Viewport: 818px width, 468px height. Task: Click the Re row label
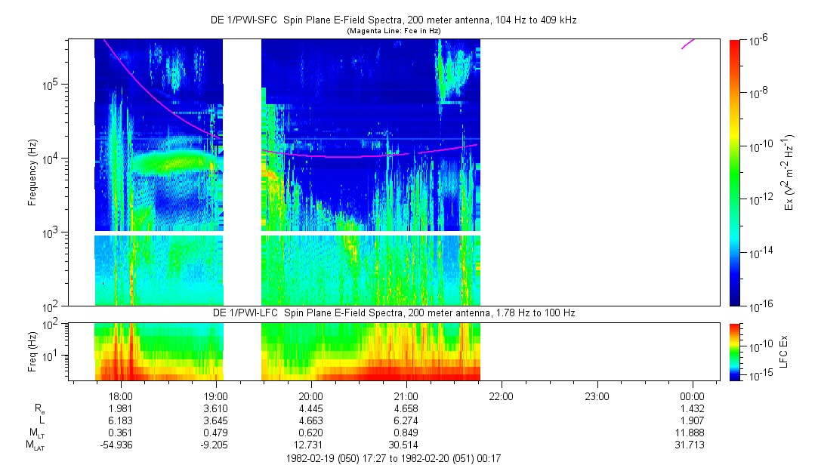click(39, 409)
